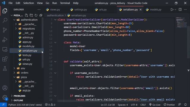Open the Run and Debug view
The height and width of the screenshot is (107, 190).
[x=5, y=40]
